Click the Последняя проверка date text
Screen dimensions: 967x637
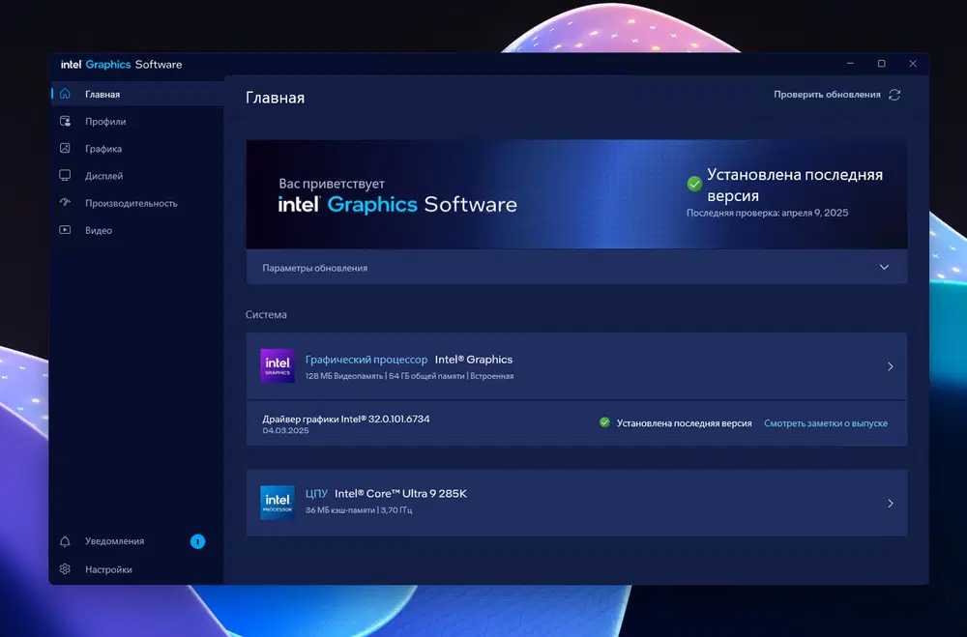[767, 213]
